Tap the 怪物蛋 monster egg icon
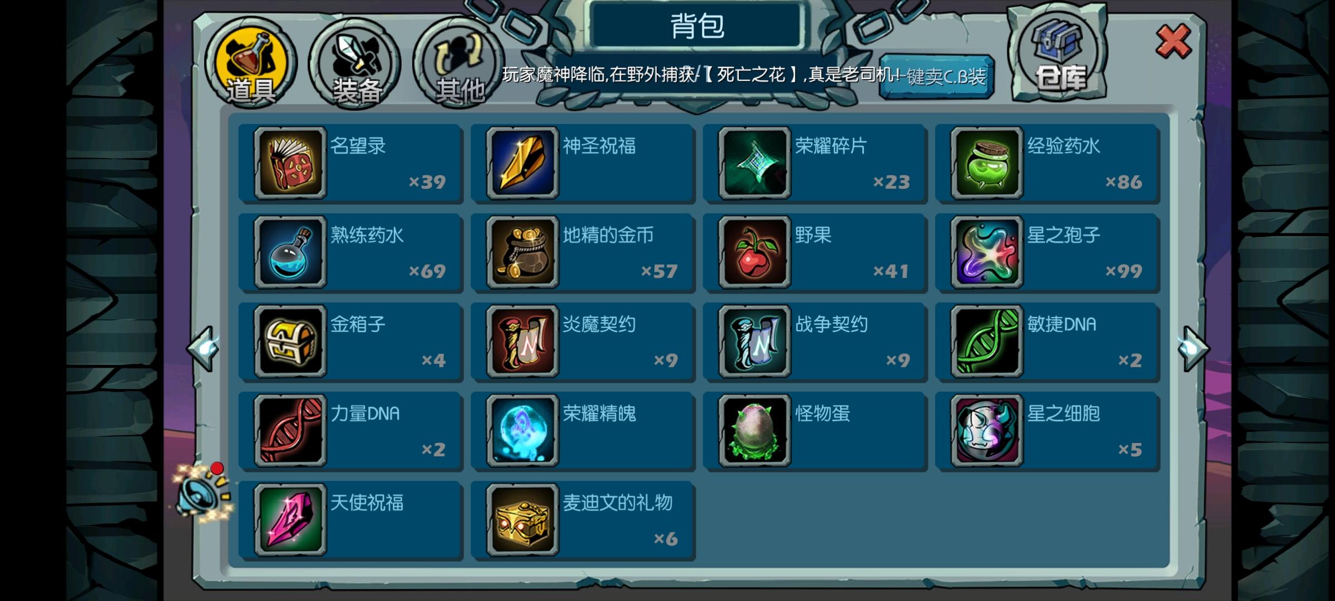The height and width of the screenshot is (601, 1335). (754, 430)
